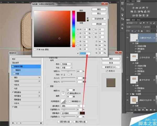
Task: Filter layers by adjustment layers icon
Action: click(144, 23)
